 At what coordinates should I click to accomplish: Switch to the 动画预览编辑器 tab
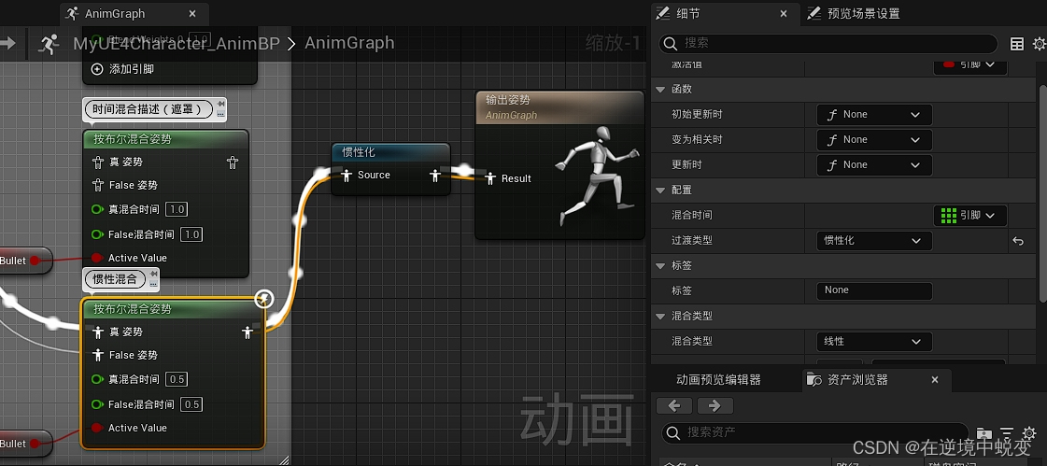coord(718,380)
